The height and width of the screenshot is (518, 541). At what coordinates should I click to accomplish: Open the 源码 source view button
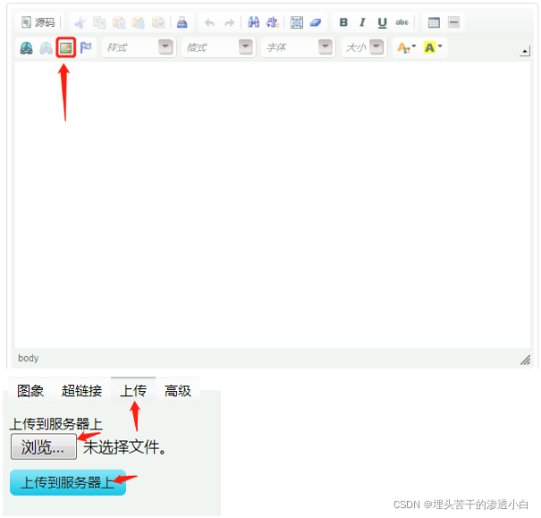pos(38,22)
